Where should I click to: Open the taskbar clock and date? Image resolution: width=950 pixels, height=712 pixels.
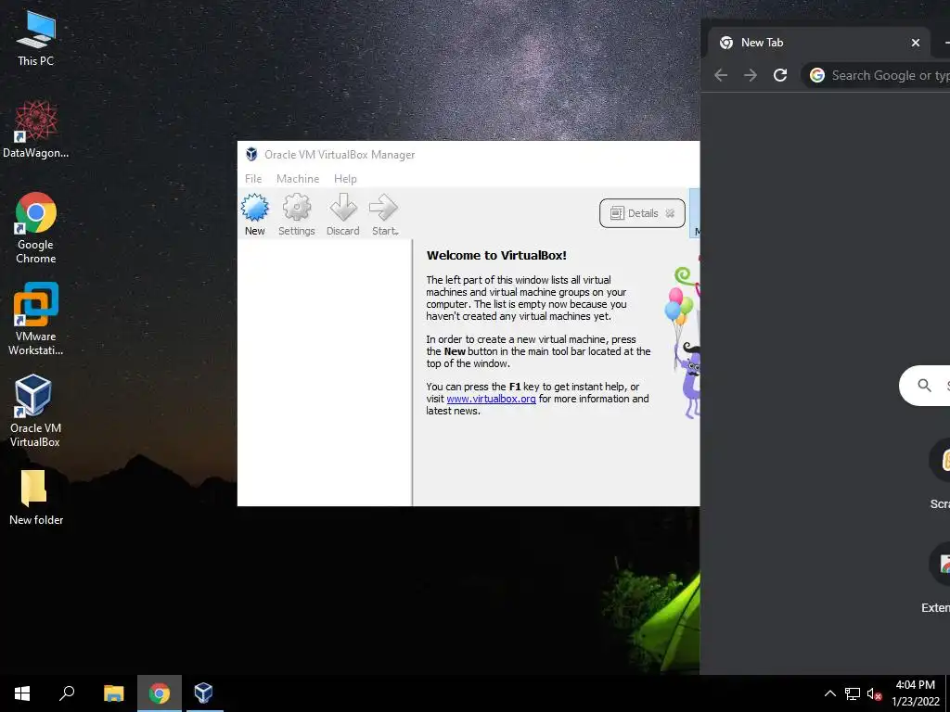pos(915,693)
